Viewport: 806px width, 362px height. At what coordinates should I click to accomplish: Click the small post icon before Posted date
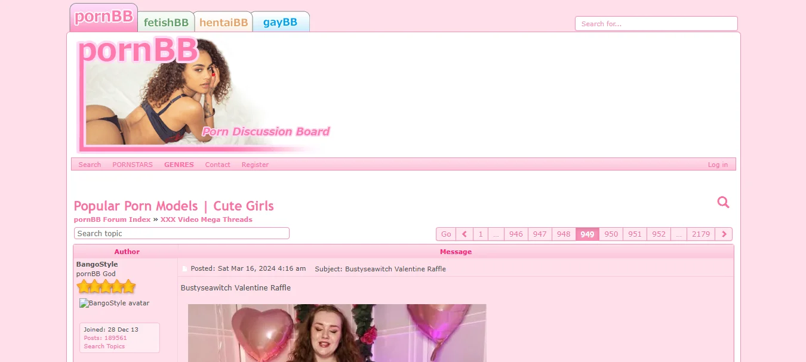click(184, 269)
